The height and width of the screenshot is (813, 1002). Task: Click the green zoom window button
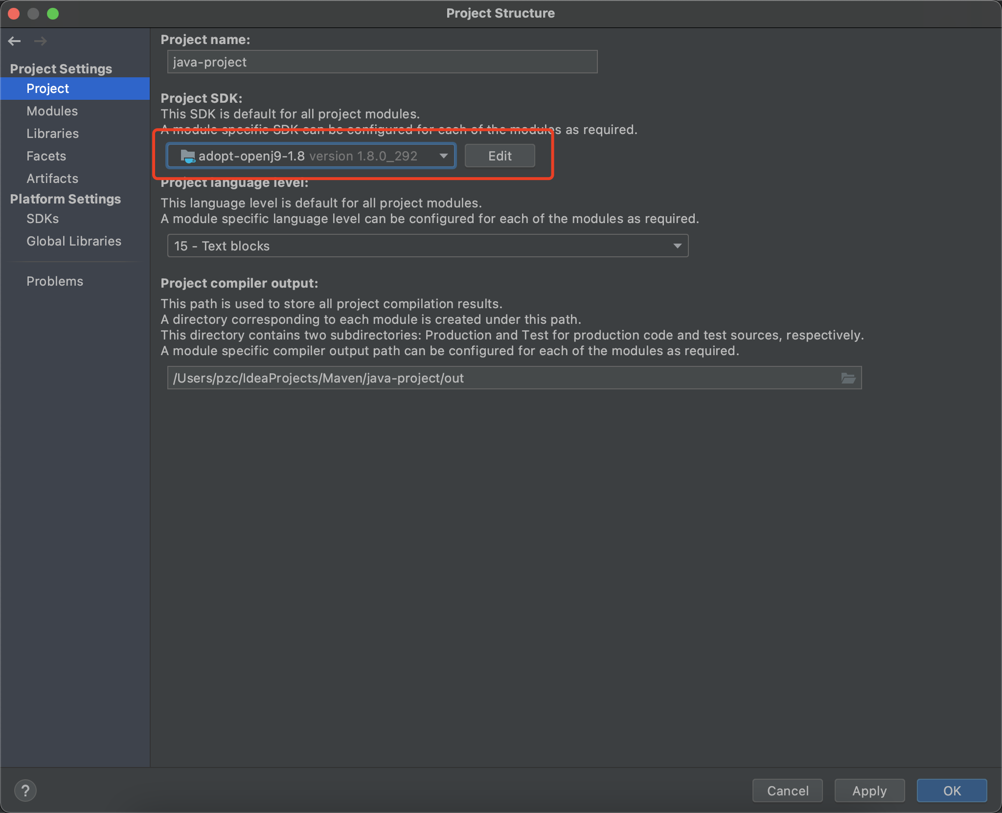pos(53,14)
